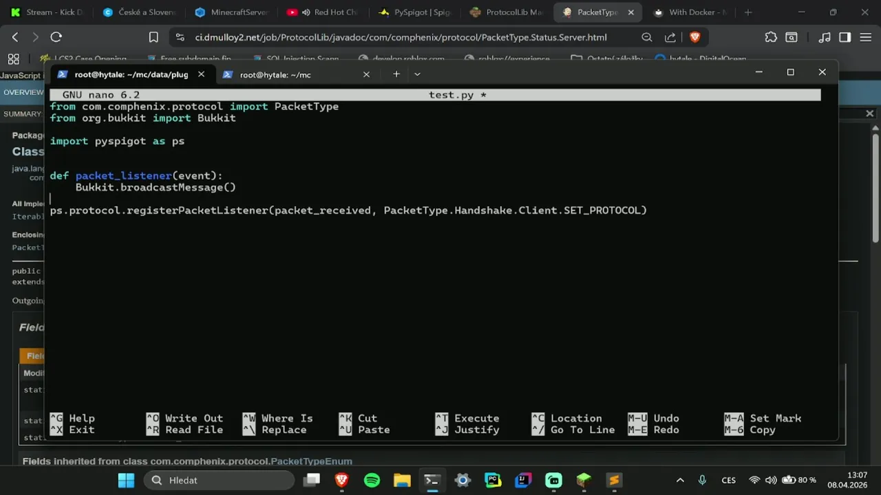The width and height of the screenshot is (881, 495).
Task: Reload the page in Brave
Action: pos(56,37)
